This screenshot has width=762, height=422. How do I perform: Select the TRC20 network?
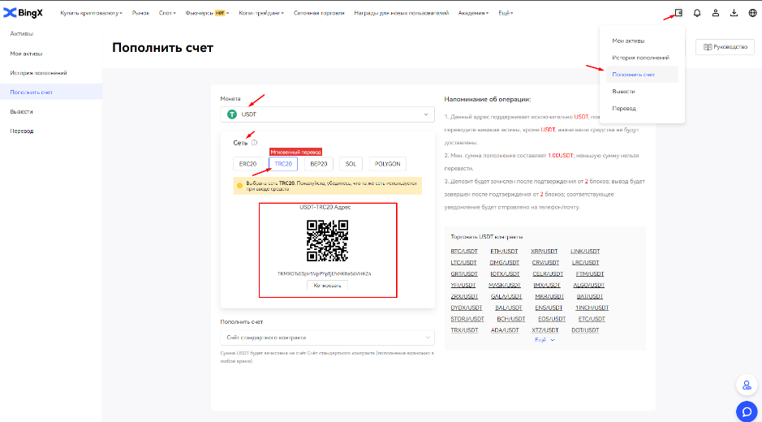pos(283,164)
